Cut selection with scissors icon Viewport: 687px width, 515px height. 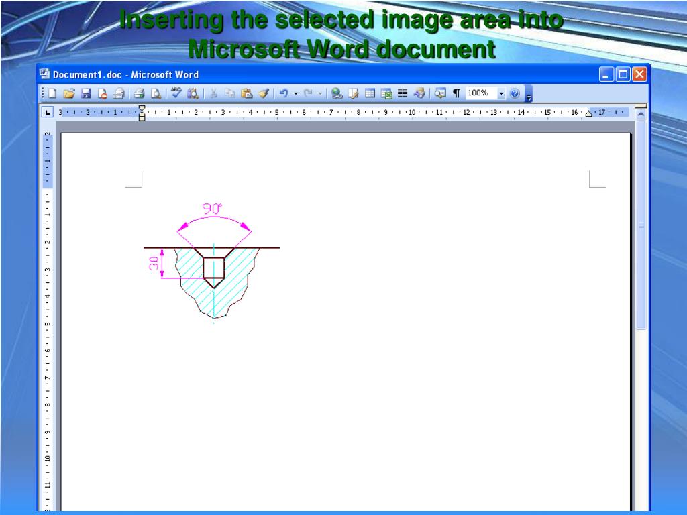click(213, 93)
